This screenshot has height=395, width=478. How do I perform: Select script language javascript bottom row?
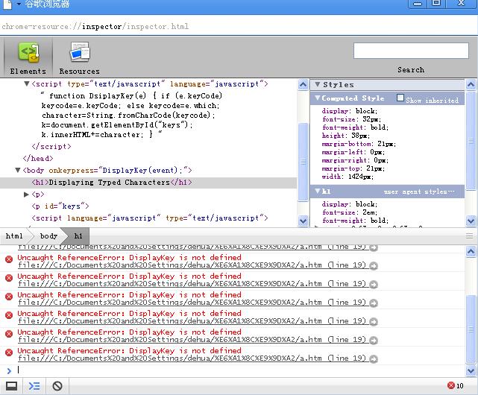[x=150, y=218]
